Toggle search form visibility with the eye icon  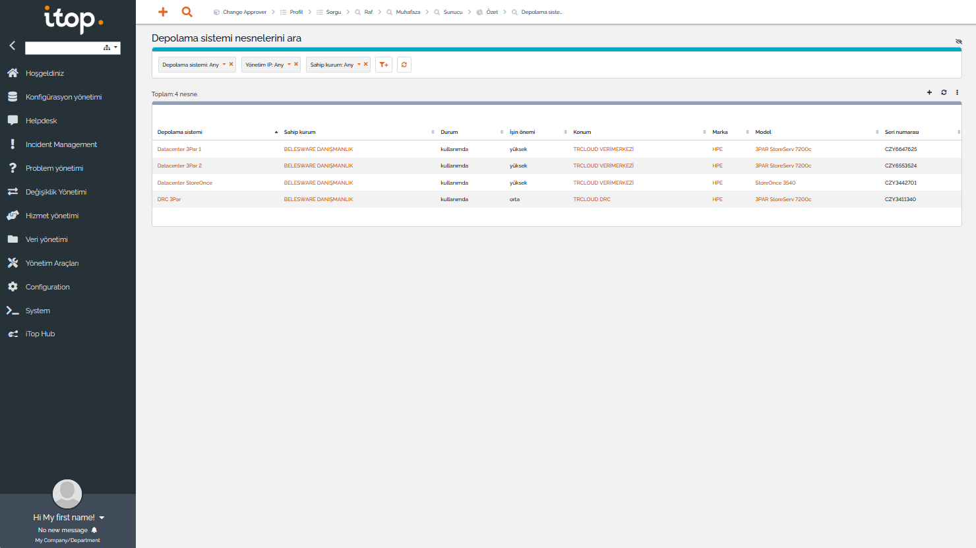point(958,42)
